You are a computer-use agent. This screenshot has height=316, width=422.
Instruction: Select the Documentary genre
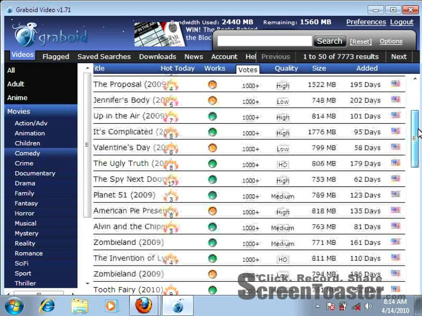coord(41,173)
